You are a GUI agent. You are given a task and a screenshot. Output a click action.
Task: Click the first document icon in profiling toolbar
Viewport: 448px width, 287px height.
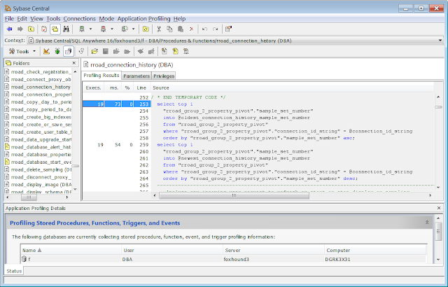[x=164, y=51]
